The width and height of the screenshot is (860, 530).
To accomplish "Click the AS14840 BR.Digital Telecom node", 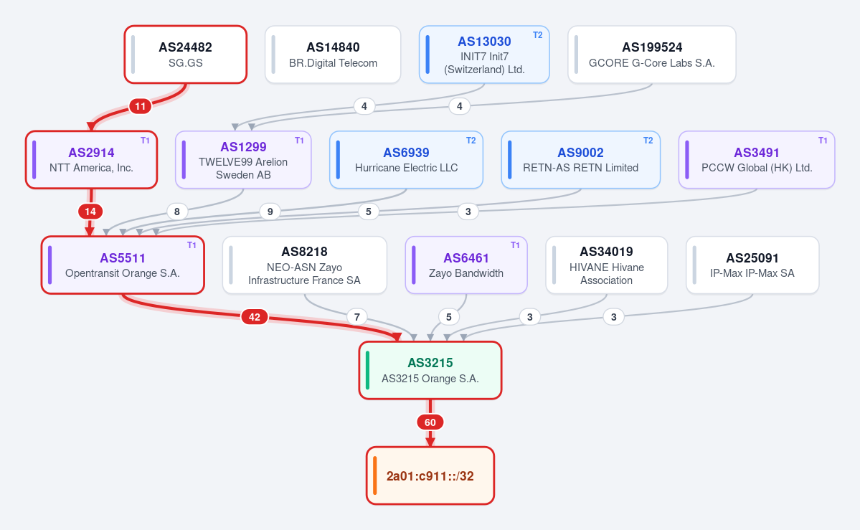I will coord(333,55).
